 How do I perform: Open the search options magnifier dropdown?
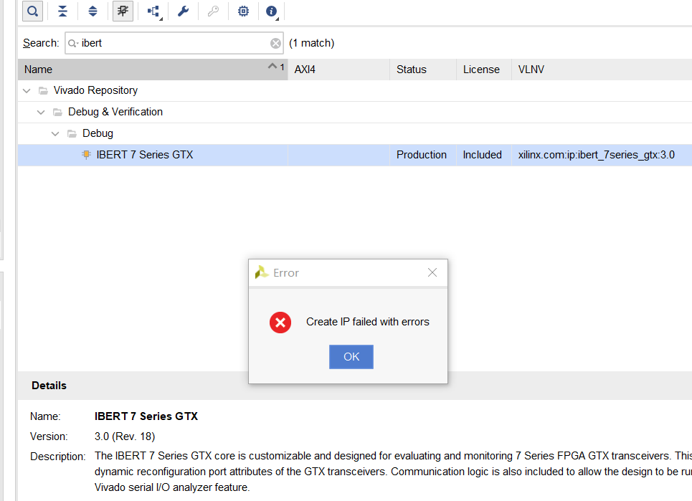click(x=73, y=43)
